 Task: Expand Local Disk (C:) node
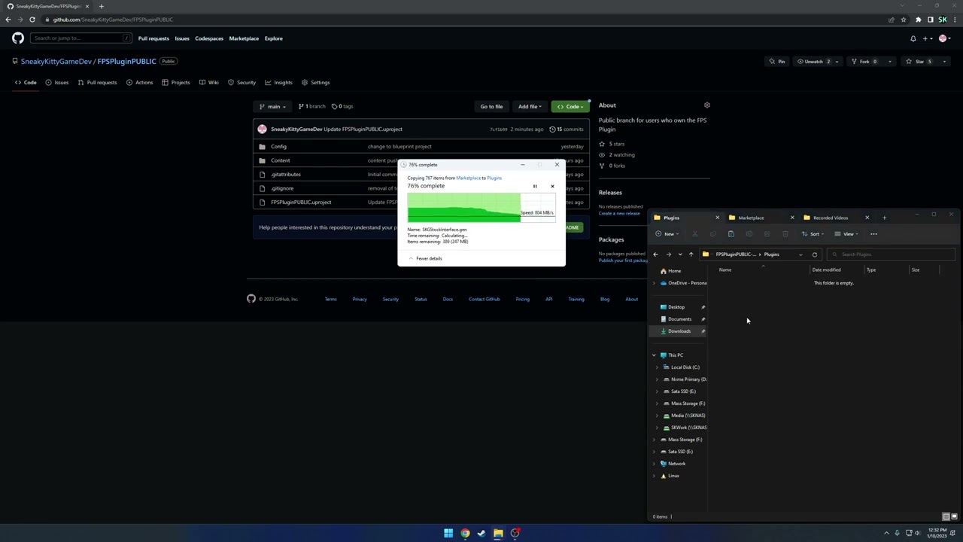pos(658,367)
